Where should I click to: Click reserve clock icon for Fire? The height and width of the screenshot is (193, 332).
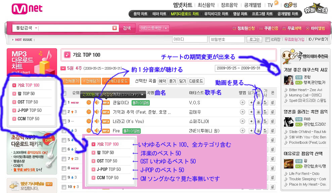pyautogui.click(x=89, y=131)
